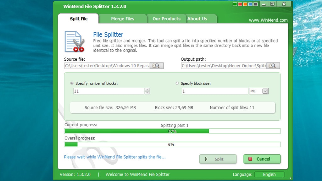Screen dimensions: 322x181
Task: Click the Overall progress bar at 6%
Action: point(172,145)
